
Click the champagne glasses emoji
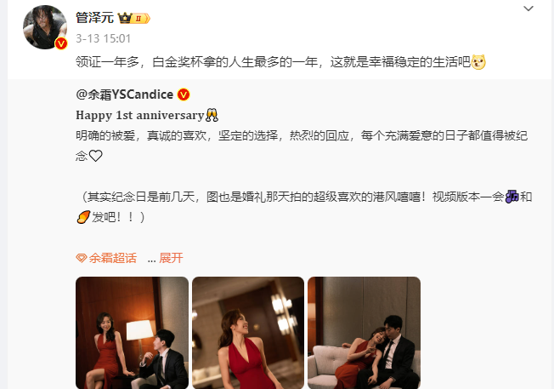click(x=212, y=115)
